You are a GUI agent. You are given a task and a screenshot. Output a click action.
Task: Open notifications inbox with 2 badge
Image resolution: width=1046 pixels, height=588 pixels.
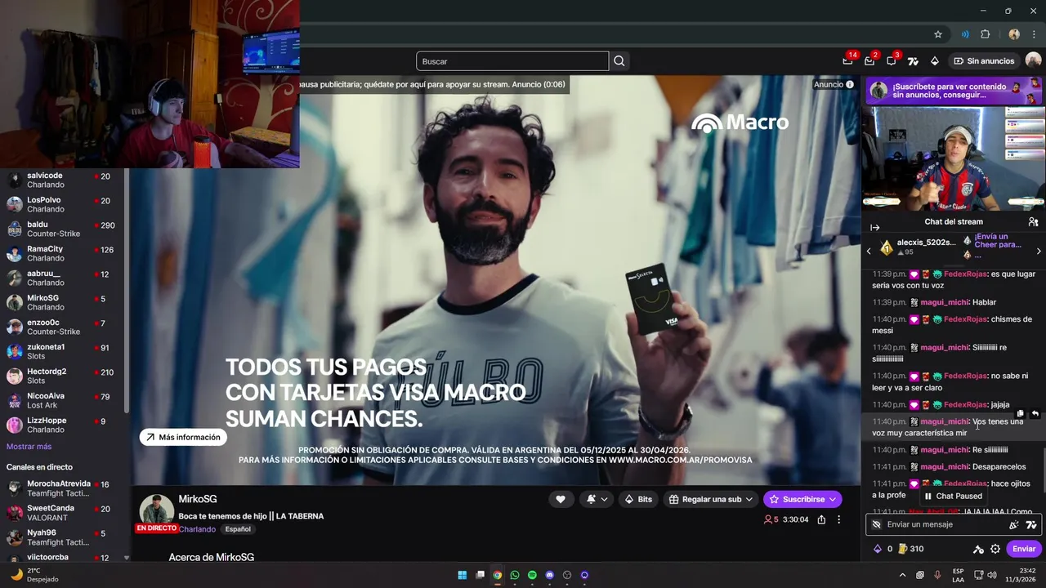click(x=869, y=61)
